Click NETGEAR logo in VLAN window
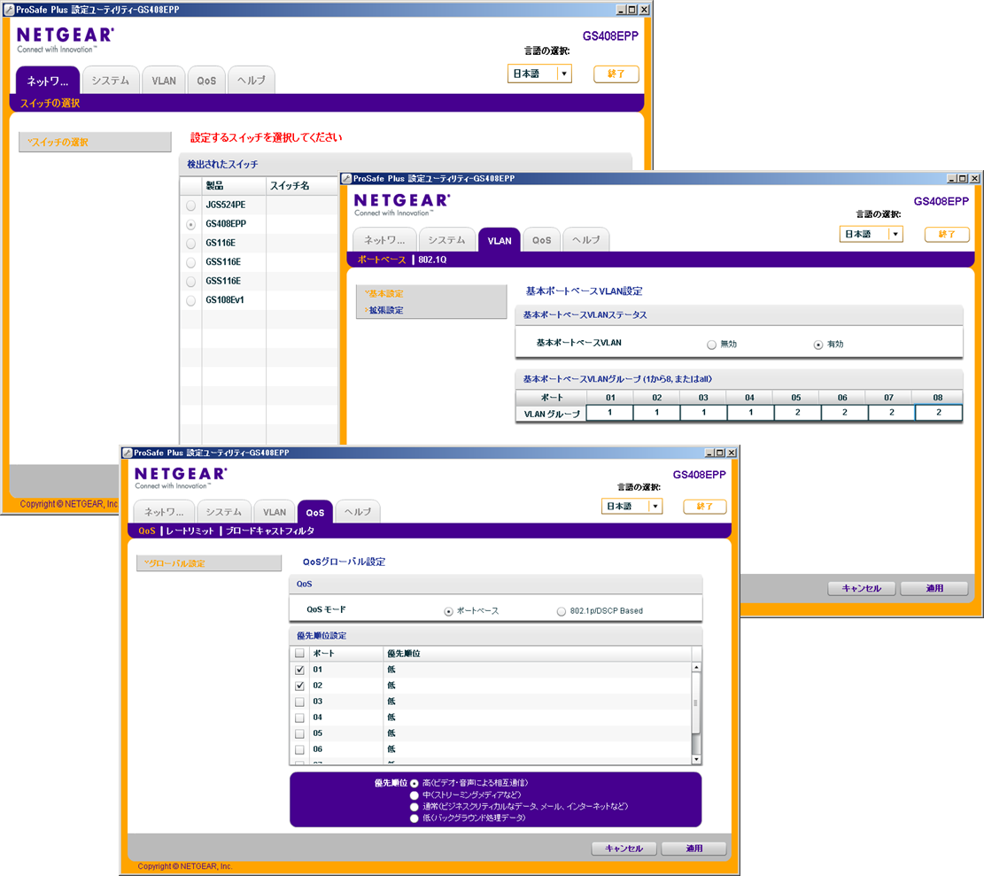Screen dimensions: 984x876 [x=402, y=201]
